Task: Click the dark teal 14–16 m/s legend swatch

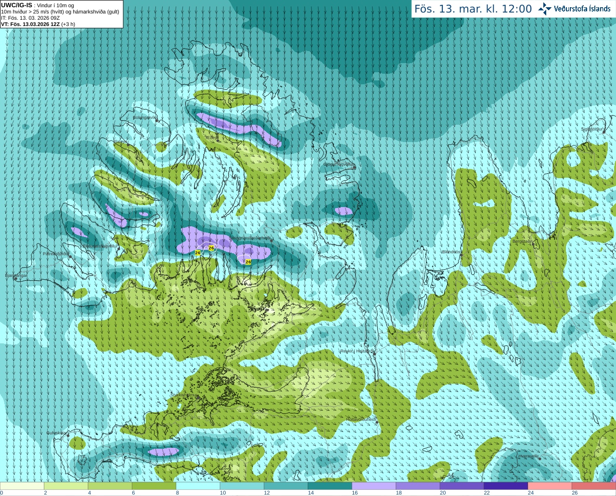Action: point(330,486)
